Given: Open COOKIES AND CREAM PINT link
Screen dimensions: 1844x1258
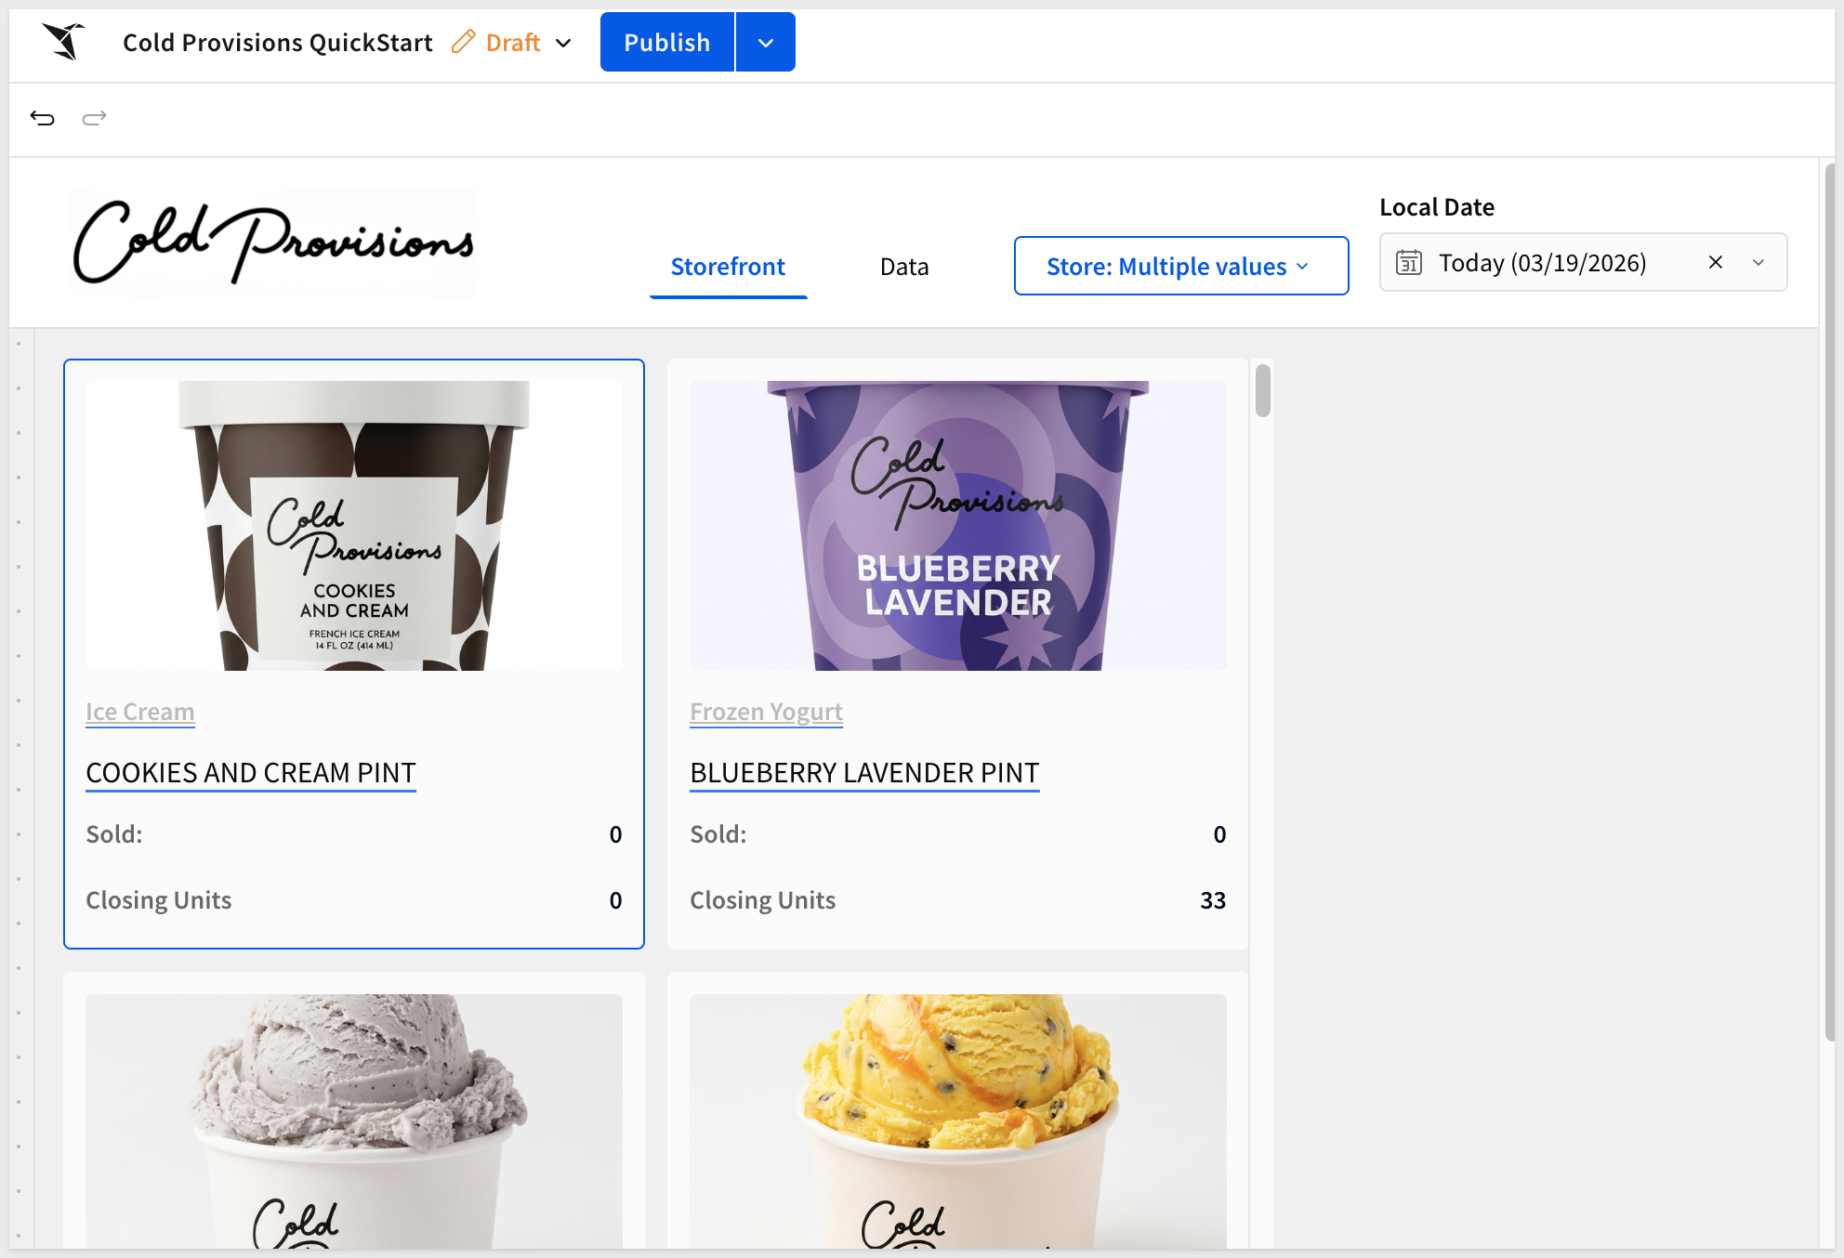Looking at the screenshot, I should 251,773.
